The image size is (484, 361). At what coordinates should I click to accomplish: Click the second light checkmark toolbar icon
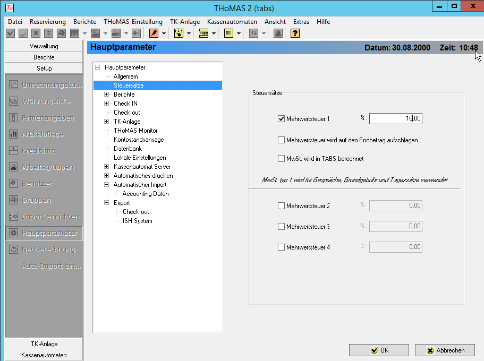pyautogui.click(x=23, y=33)
